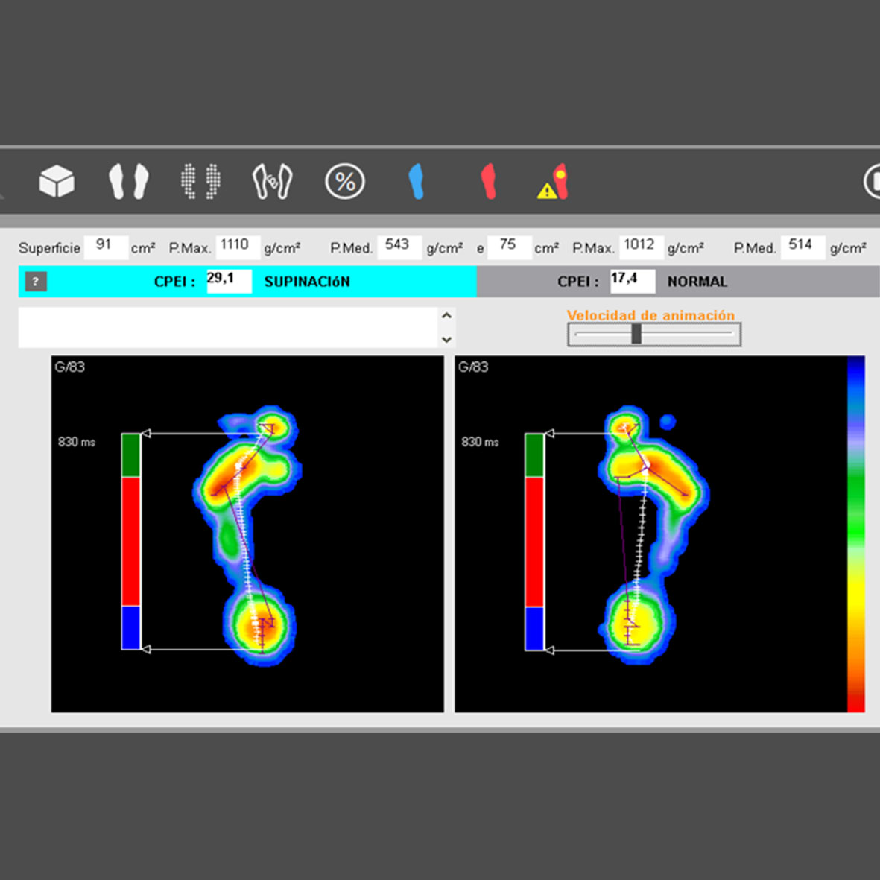Image resolution: width=880 pixels, height=880 pixels.
Task: Select the white footprints pair icon
Action: pos(128,182)
